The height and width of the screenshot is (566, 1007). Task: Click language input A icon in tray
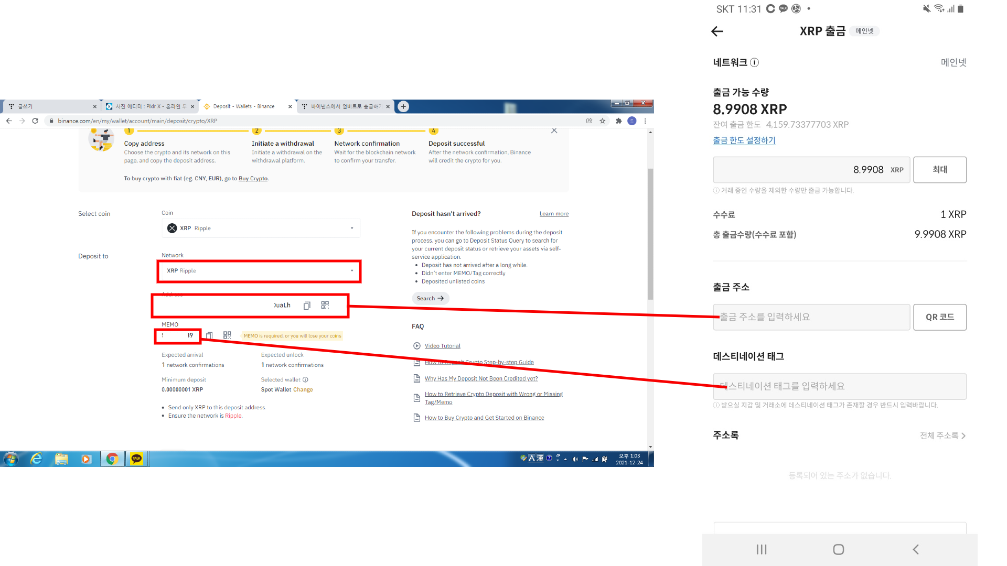531,458
